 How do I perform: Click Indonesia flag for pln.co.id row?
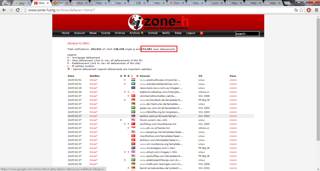(x=133, y=128)
